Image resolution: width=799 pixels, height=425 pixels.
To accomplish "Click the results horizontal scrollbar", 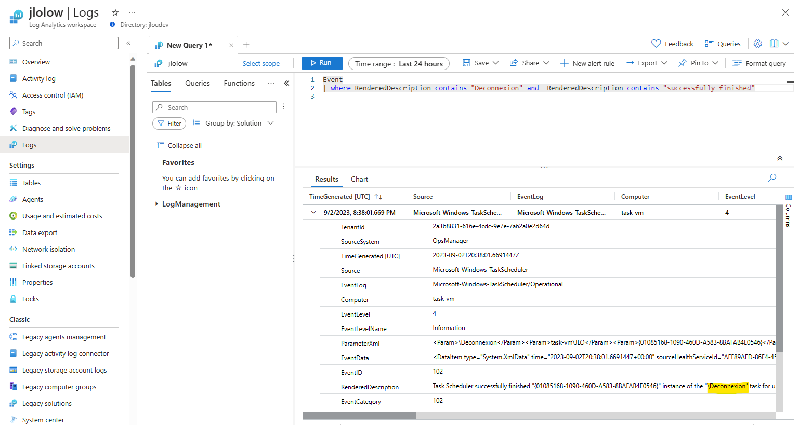I will click(359, 416).
